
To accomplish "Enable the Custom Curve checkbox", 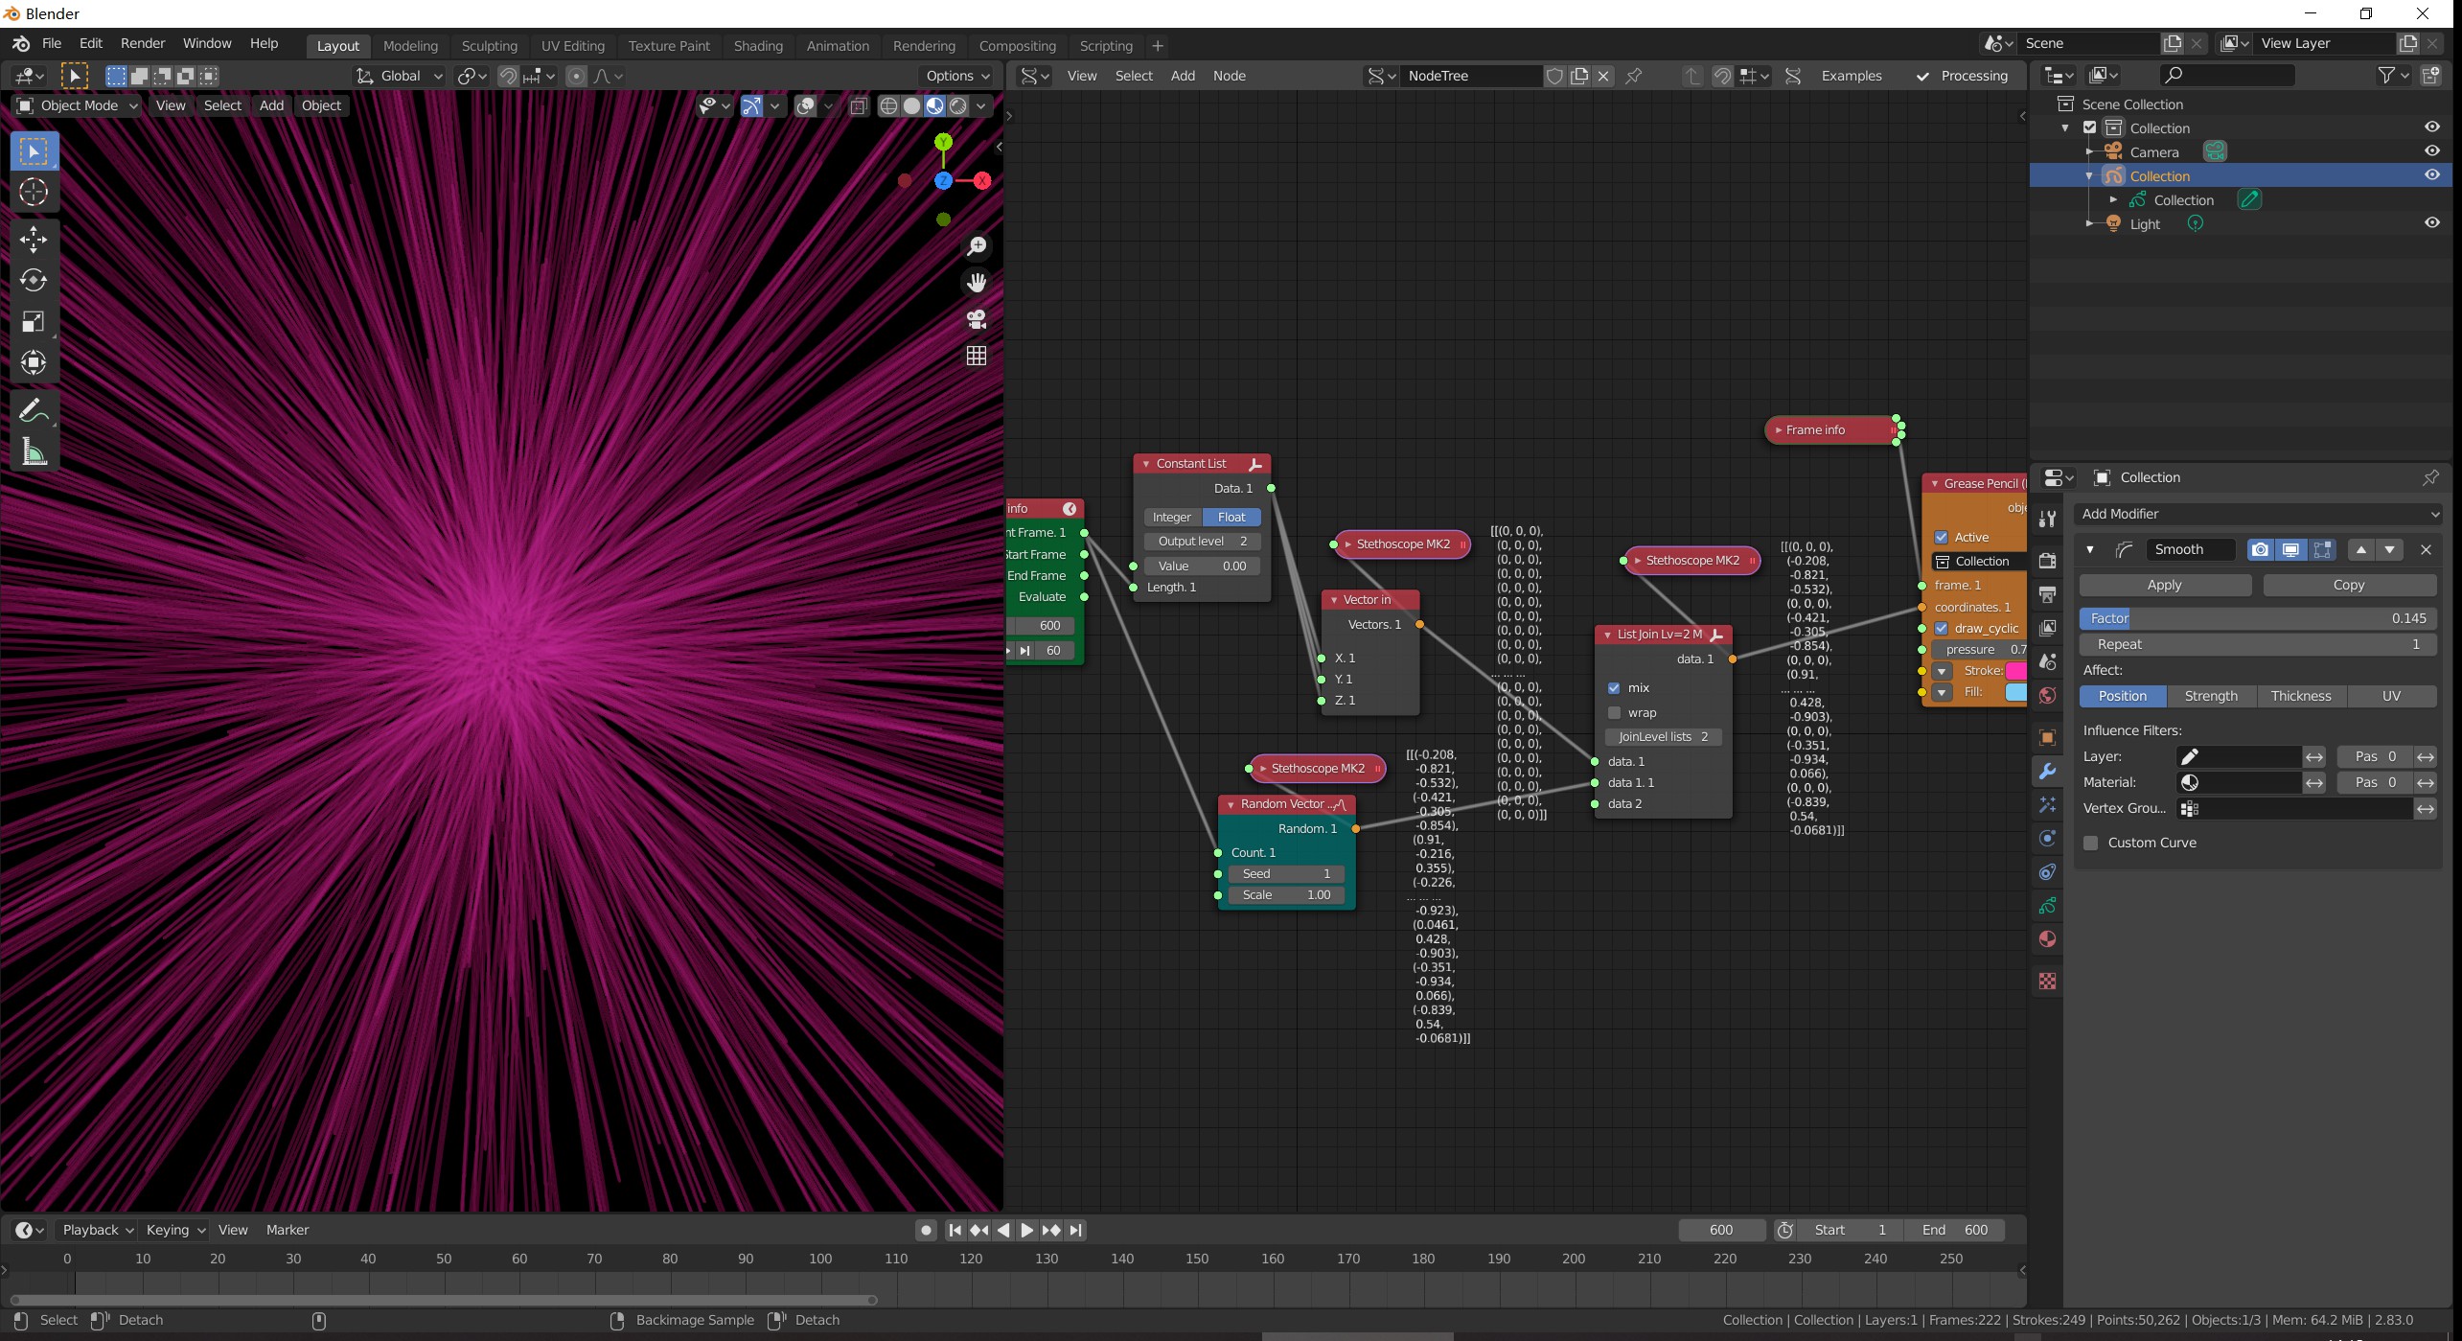I will [2091, 843].
